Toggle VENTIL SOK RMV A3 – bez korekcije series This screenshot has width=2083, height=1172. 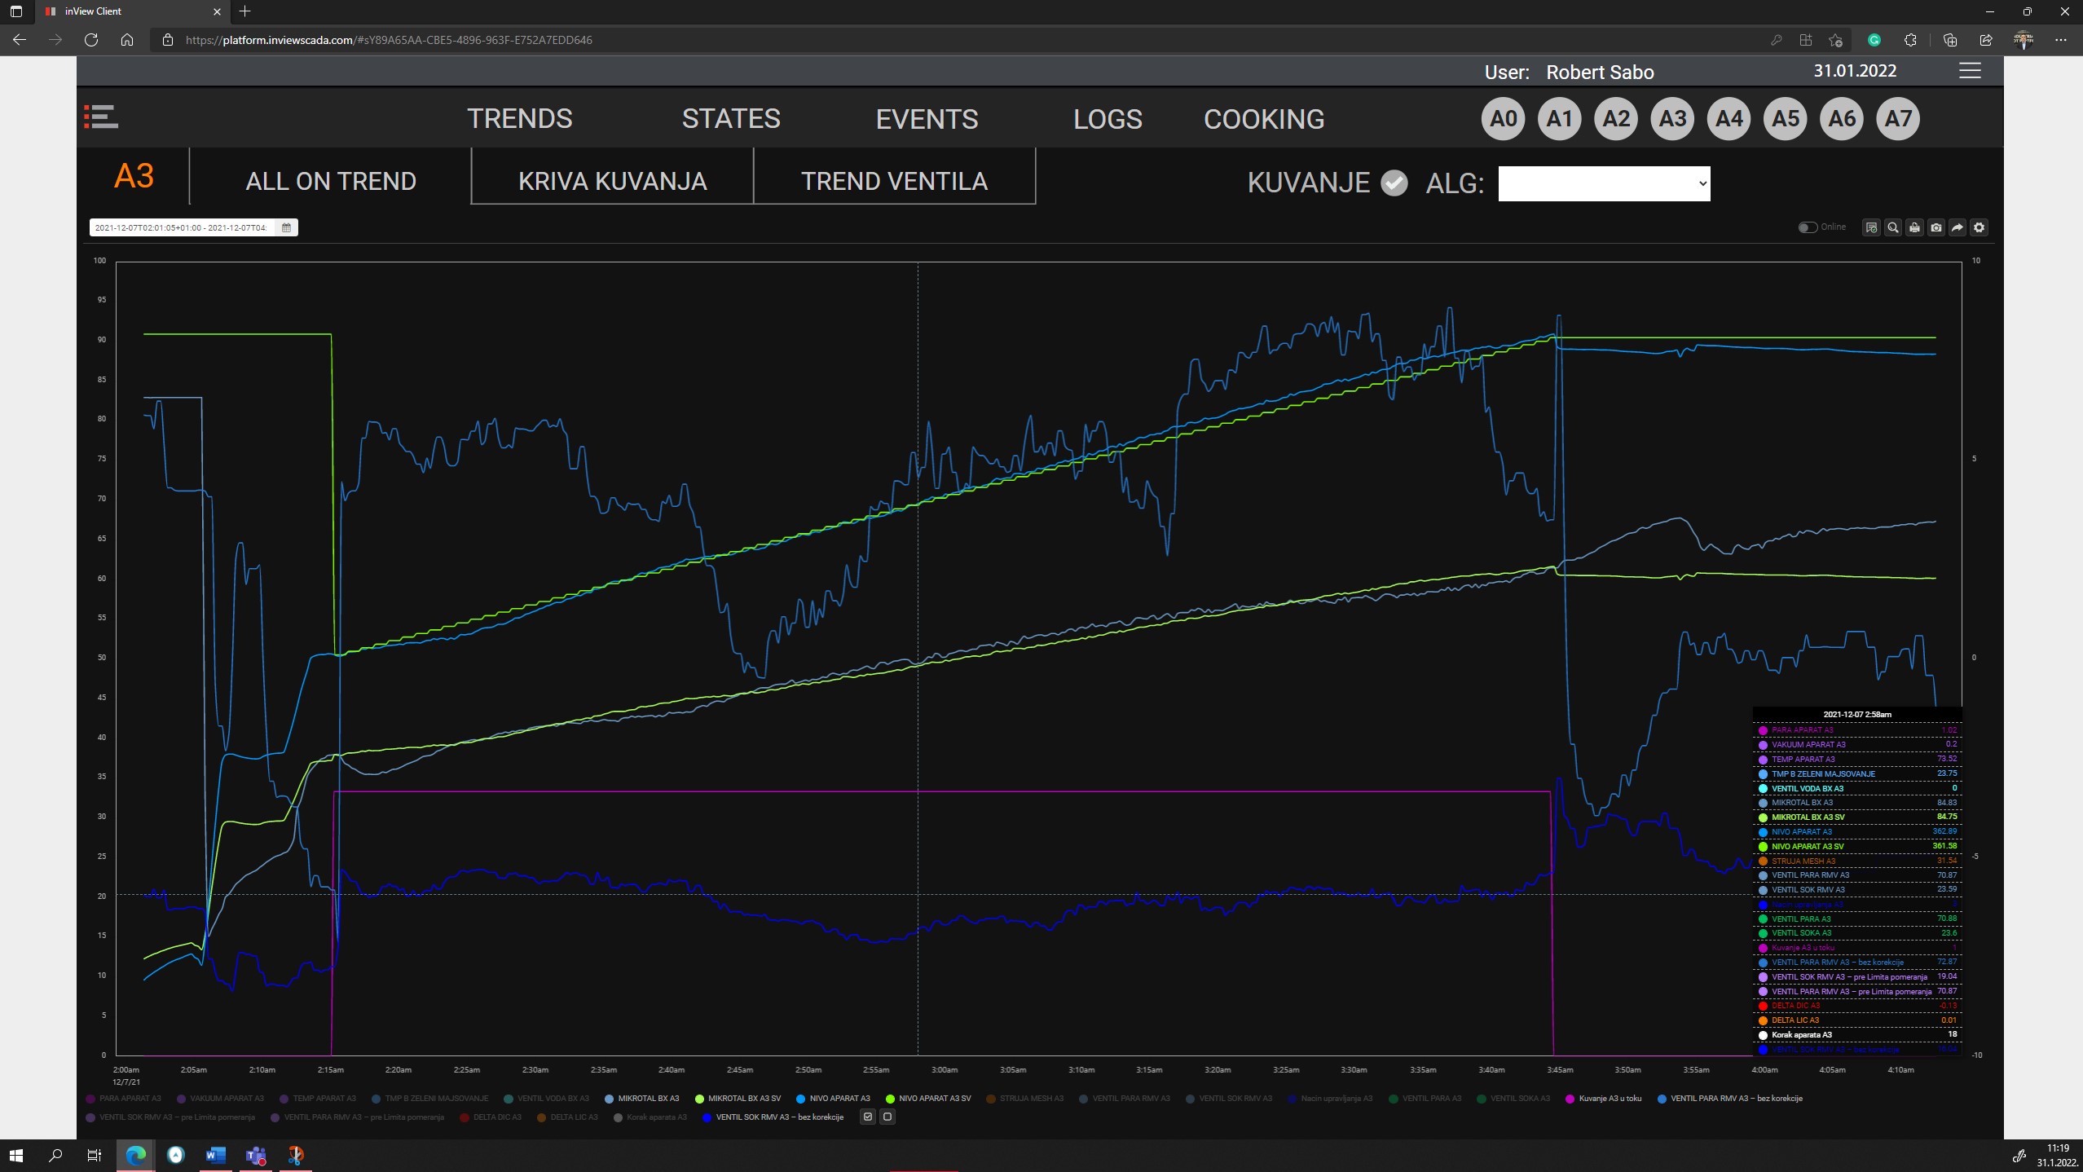tap(773, 1117)
